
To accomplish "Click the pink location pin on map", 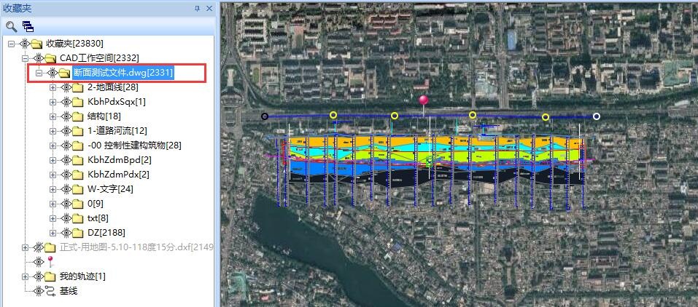I will (422, 101).
